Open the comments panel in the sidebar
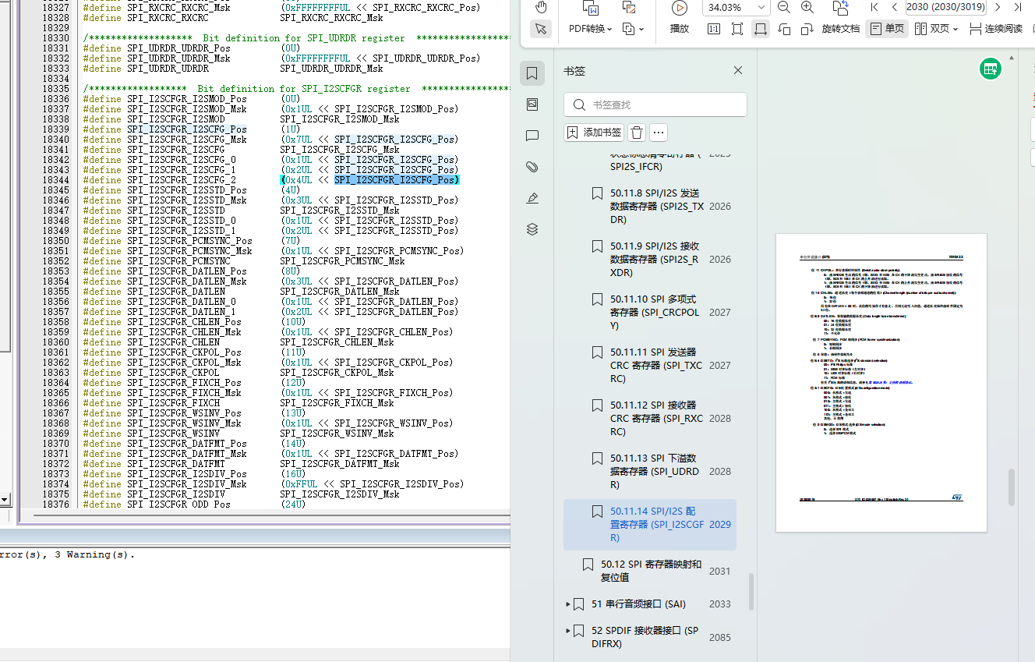1035x662 pixels. [532, 134]
